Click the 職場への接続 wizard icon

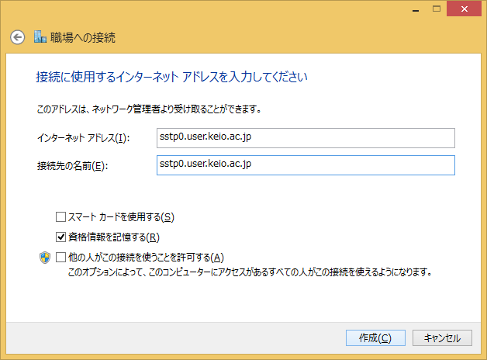pos(40,37)
